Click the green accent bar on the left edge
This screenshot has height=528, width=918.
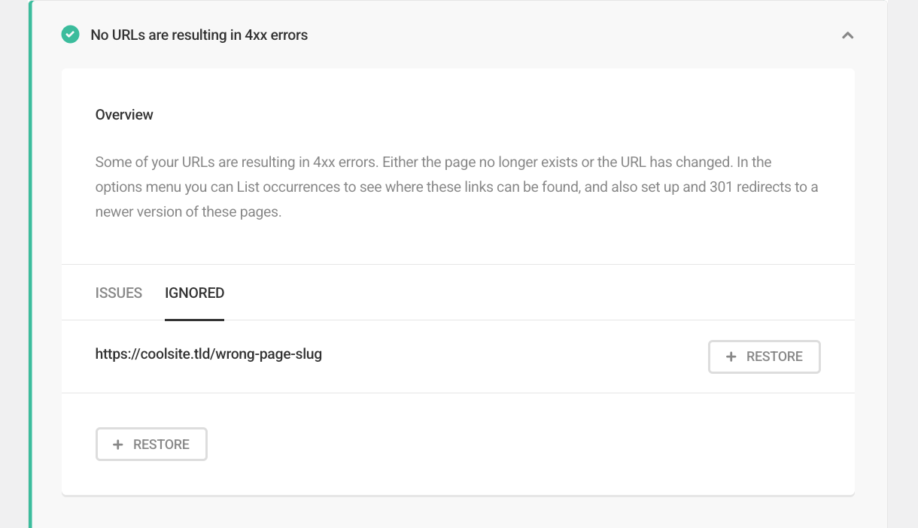coord(30,263)
